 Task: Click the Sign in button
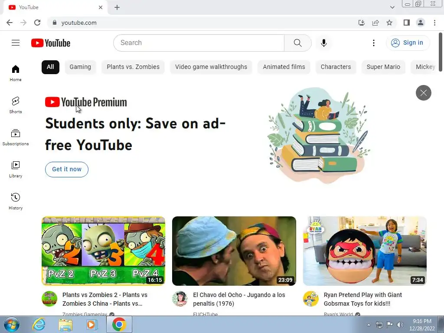point(408,43)
